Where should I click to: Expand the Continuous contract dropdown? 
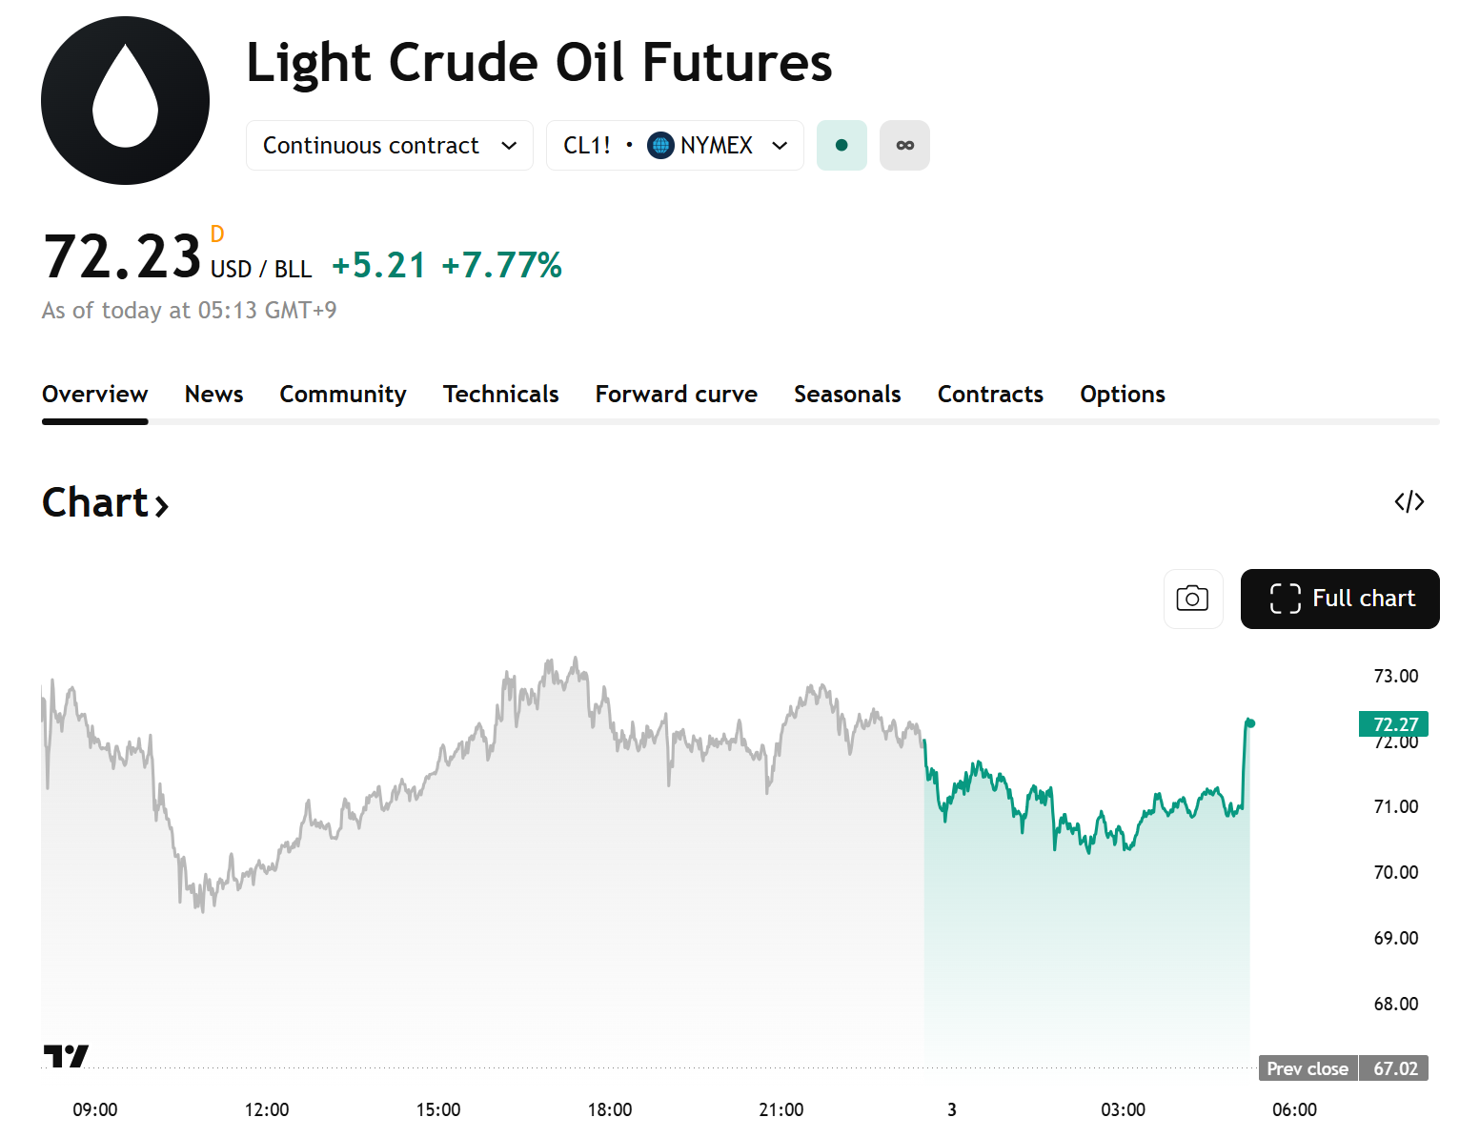pos(389,146)
